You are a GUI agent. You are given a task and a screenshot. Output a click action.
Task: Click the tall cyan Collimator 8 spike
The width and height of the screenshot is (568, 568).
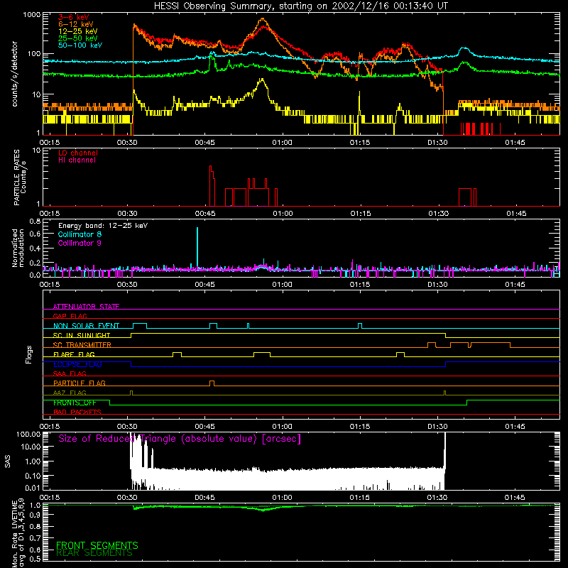click(197, 246)
